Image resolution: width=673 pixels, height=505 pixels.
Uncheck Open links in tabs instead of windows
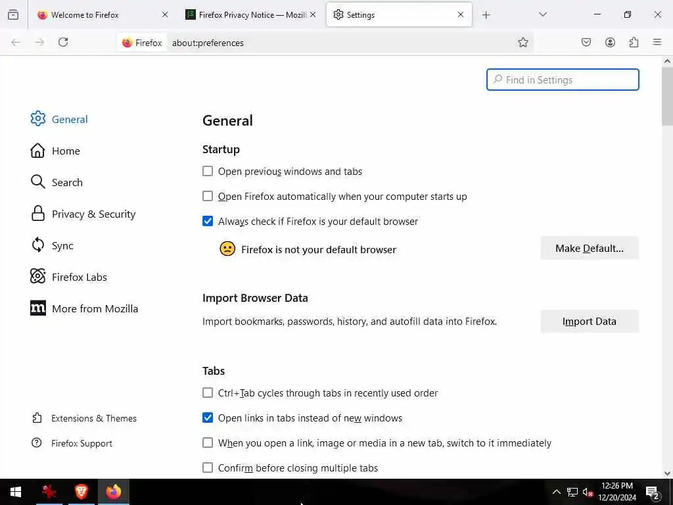[x=208, y=418]
